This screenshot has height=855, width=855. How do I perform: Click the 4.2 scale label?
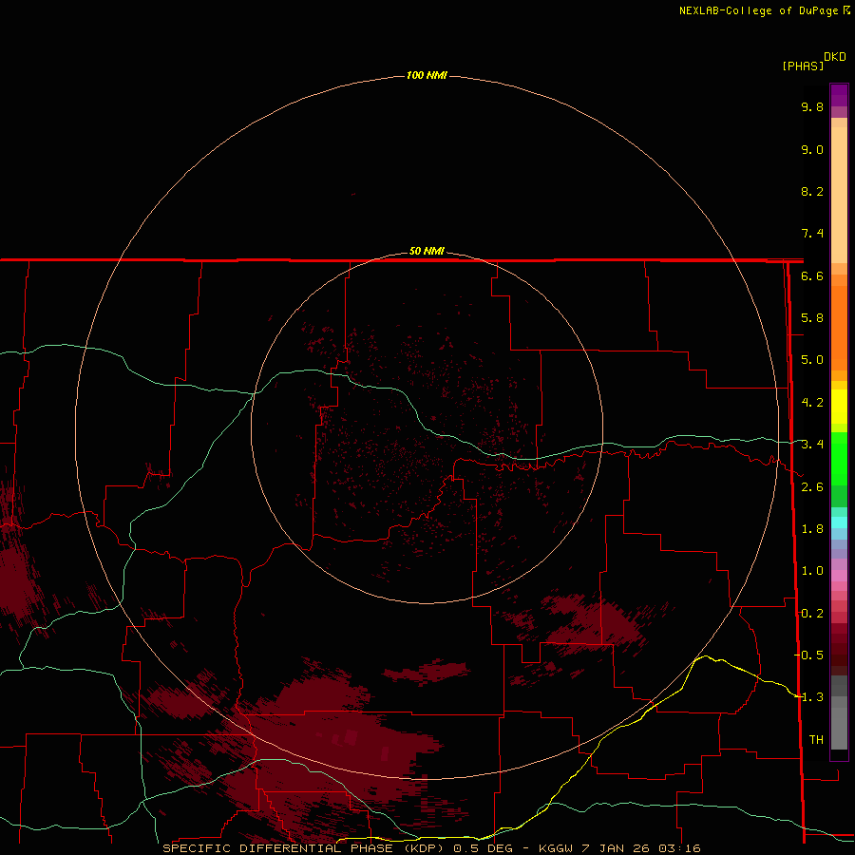coord(812,403)
